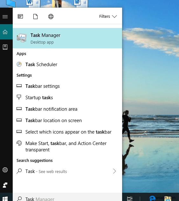Expand the Task web results chevron arrow

(x=114, y=171)
